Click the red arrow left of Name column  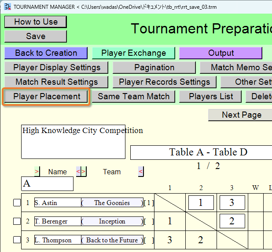[37, 172]
